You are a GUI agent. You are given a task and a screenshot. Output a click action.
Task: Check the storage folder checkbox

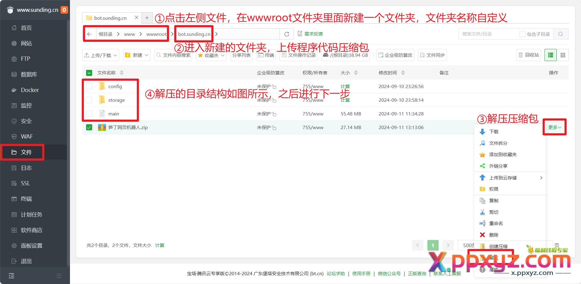click(89, 100)
